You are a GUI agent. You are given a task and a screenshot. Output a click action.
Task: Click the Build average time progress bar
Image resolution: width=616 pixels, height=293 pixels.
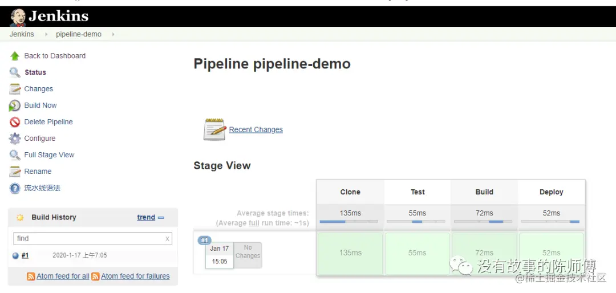pos(483,222)
